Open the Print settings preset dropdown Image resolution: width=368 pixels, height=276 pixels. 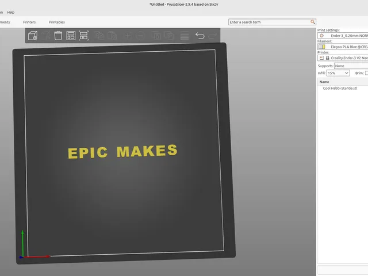coord(343,36)
